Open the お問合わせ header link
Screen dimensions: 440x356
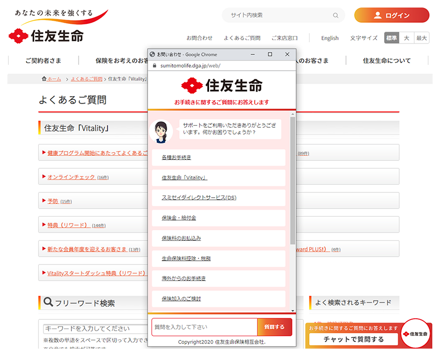(199, 38)
